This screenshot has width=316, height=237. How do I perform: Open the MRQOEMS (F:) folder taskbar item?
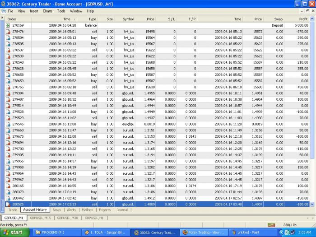click(54, 232)
